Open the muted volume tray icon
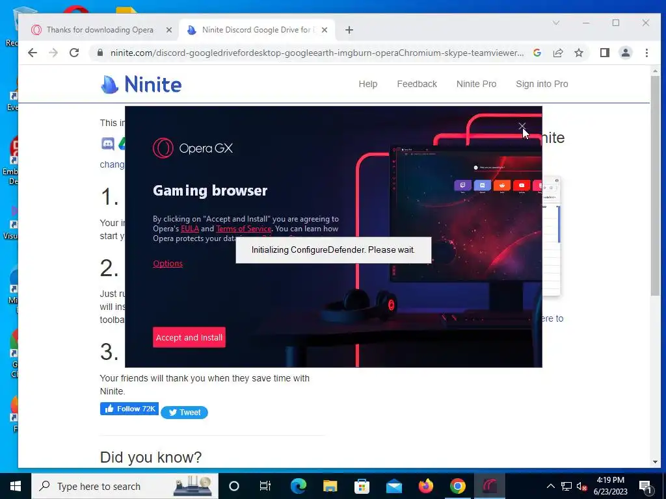666x499 pixels. 581,486
